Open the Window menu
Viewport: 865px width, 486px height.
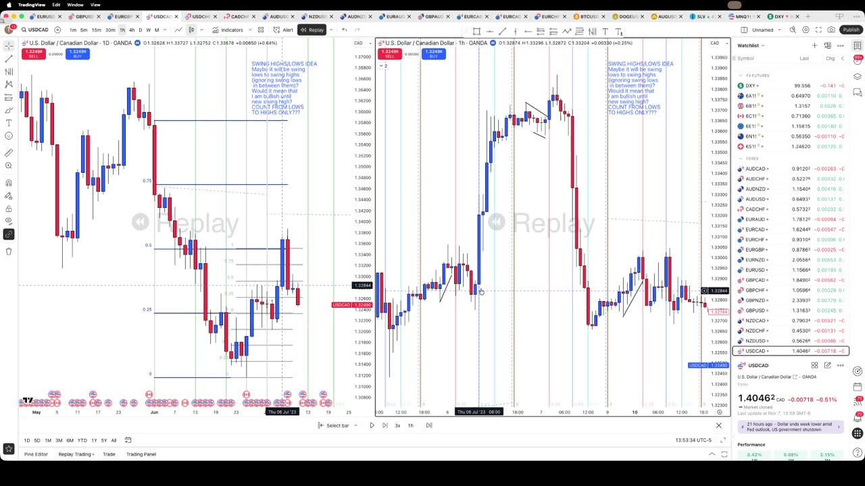pyautogui.click(x=75, y=5)
